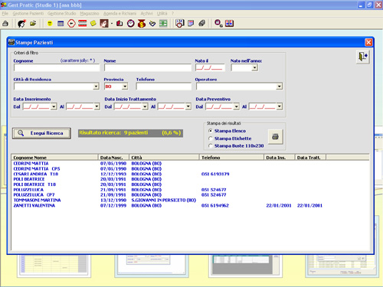
Task: Select the TOMMASONI MARTINA row
Action: [x=191, y=201]
